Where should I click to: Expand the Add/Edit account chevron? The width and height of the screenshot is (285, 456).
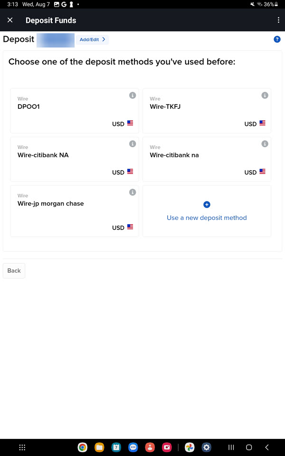pyautogui.click(x=104, y=39)
